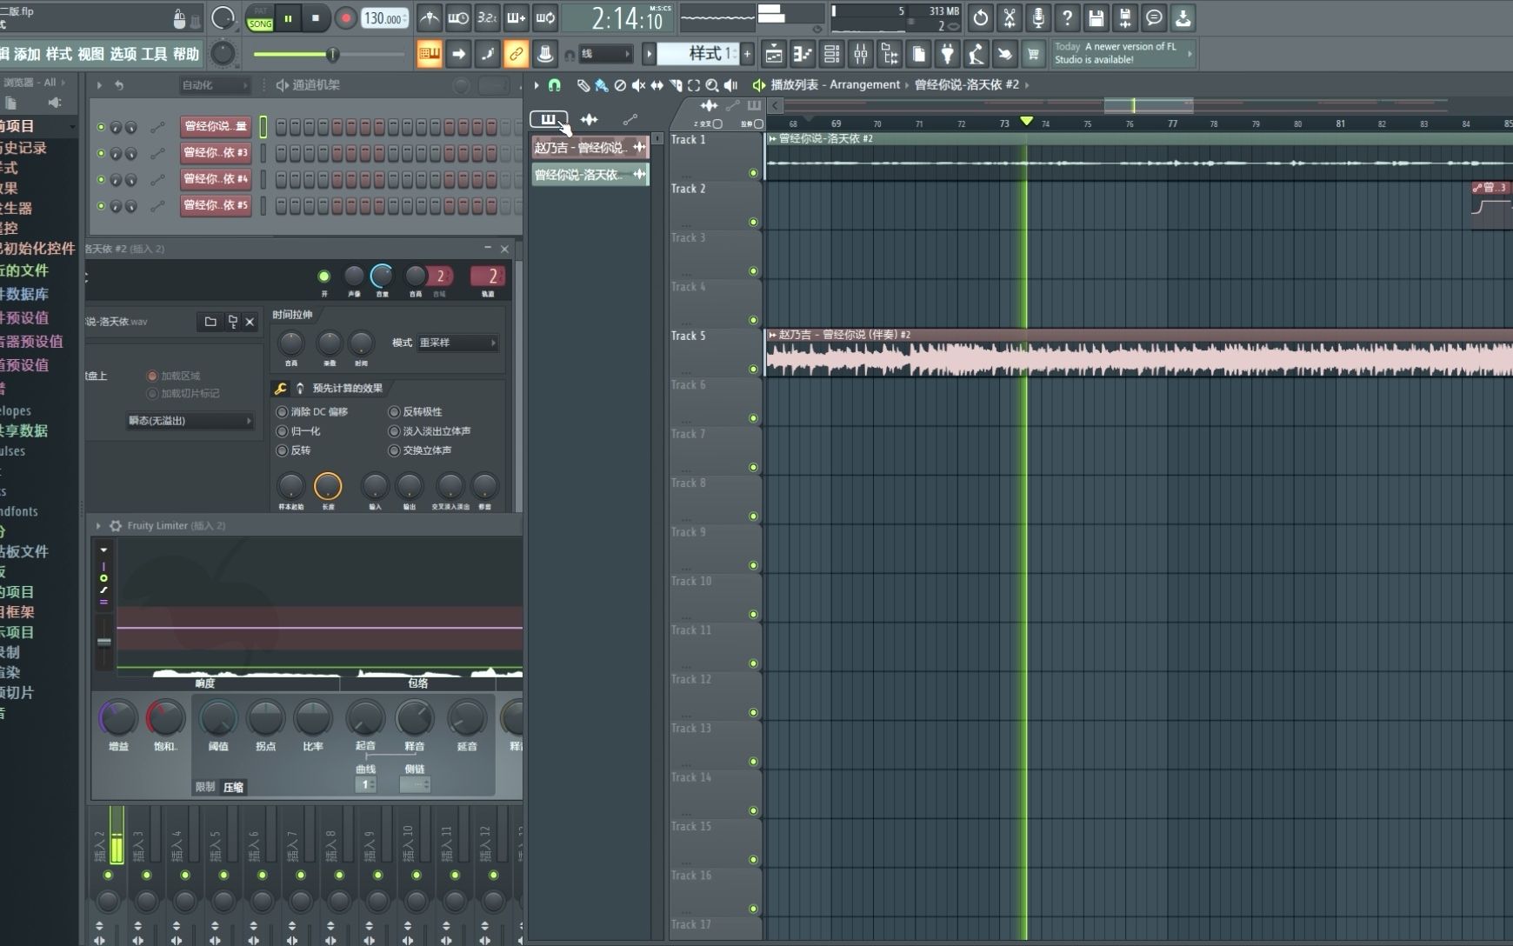
Task: Enable loop recording icon
Action: coord(545,17)
